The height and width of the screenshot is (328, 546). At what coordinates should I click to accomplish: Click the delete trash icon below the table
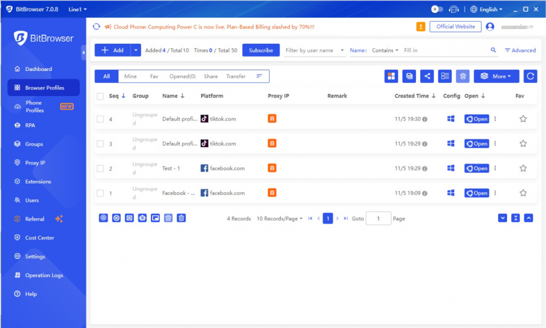pyautogui.click(x=181, y=218)
